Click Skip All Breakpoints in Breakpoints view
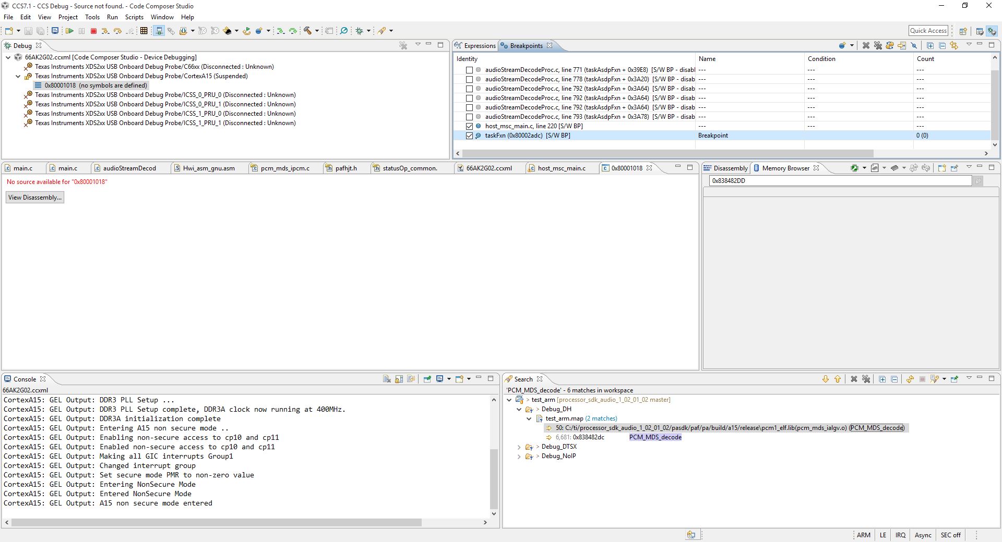This screenshot has width=1002, height=542. point(914,45)
